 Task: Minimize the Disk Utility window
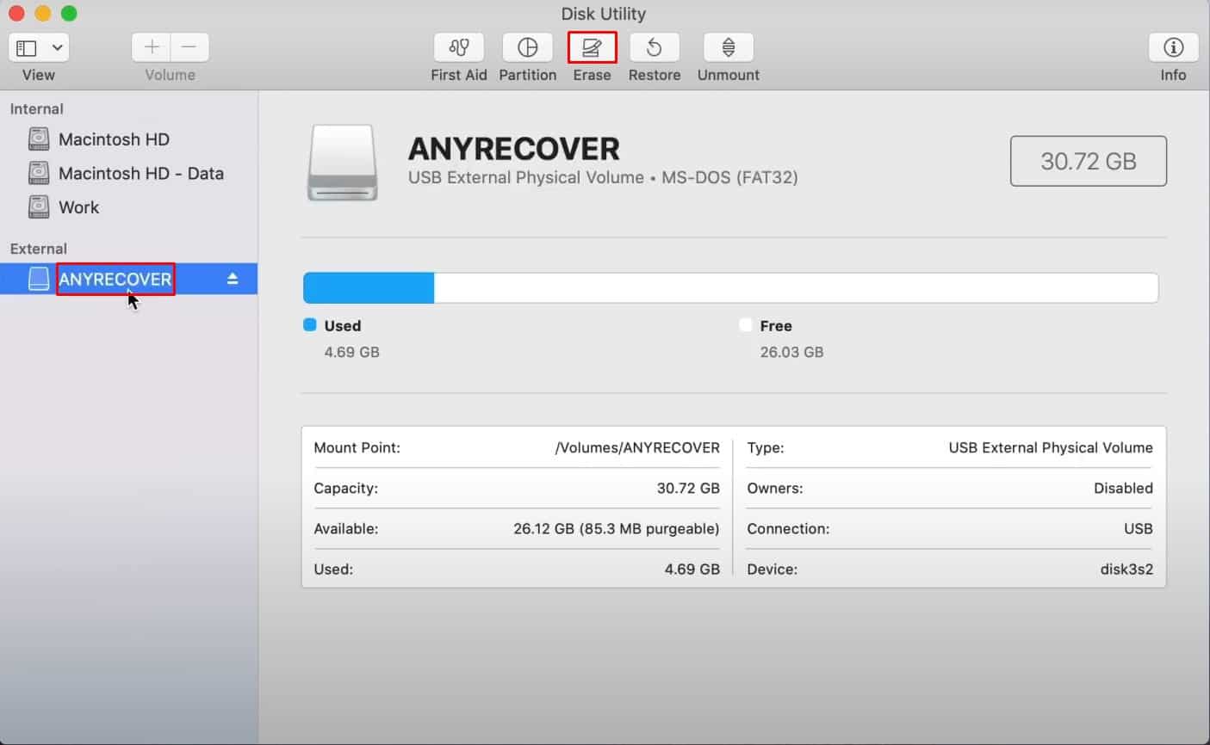click(42, 14)
